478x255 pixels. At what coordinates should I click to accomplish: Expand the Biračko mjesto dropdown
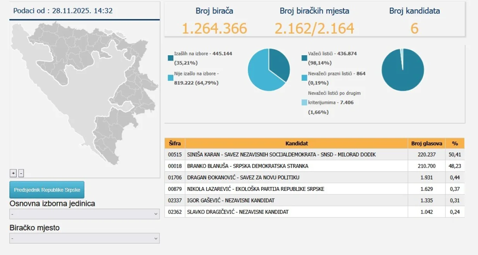pos(84,238)
